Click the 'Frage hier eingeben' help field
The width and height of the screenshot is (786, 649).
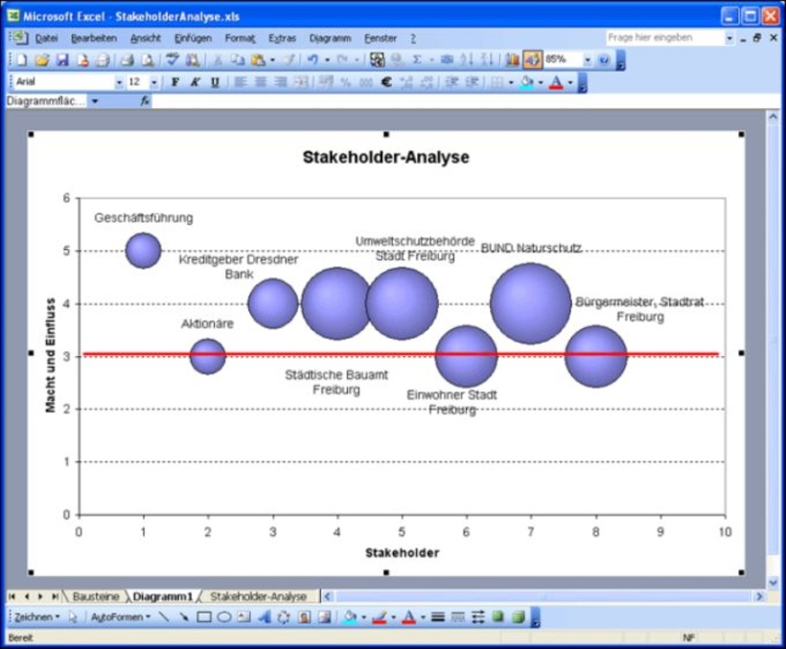pos(663,37)
